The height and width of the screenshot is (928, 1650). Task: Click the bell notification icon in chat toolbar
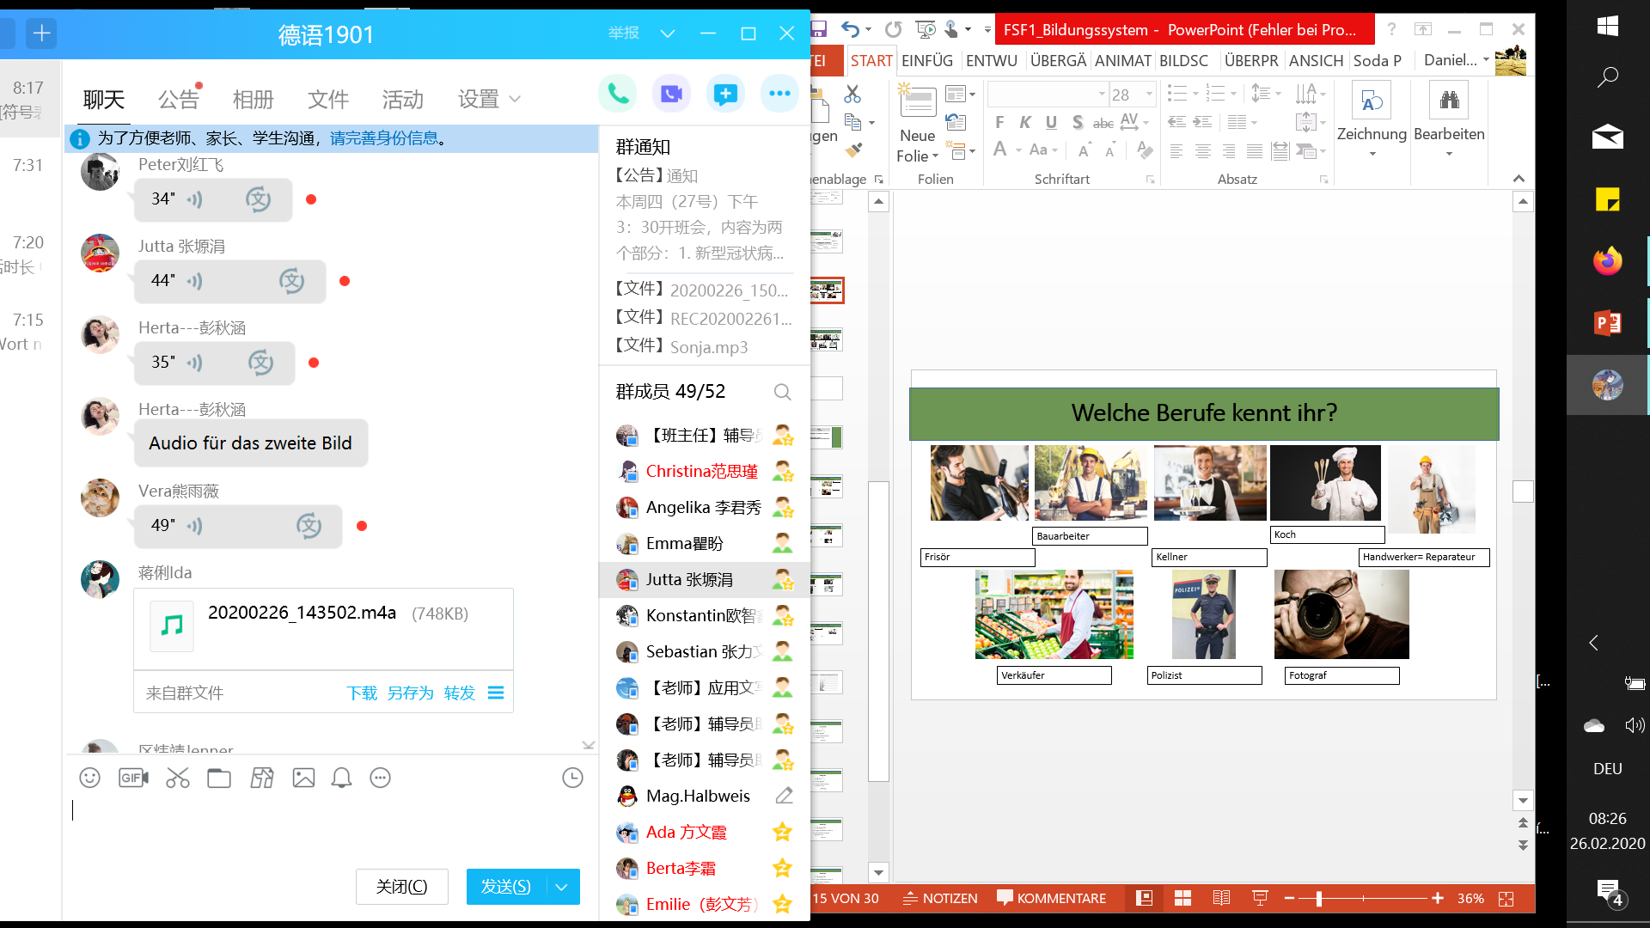341,778
